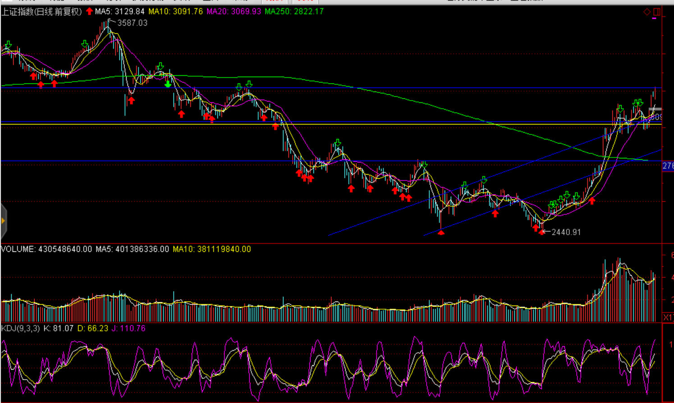Click red buy arrow below the 2440.91 low
The image size is (674, 403).
coord(541,232)
